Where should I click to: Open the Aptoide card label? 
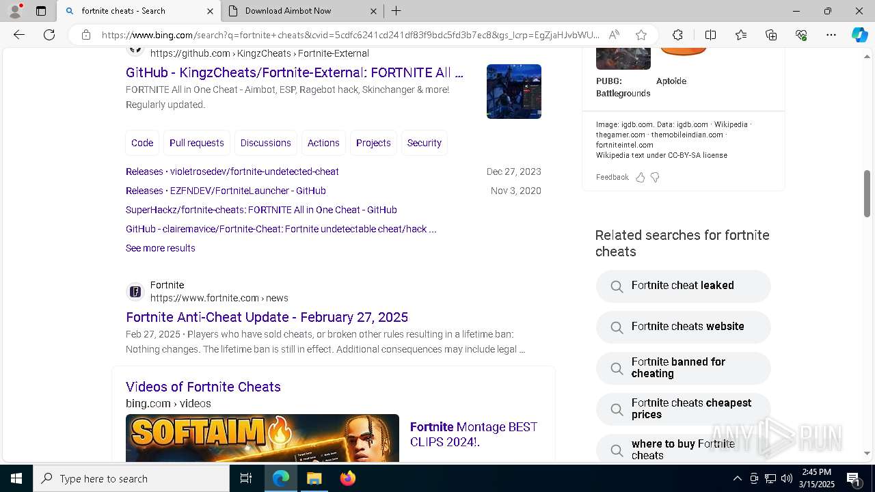(x=671, y=81)
